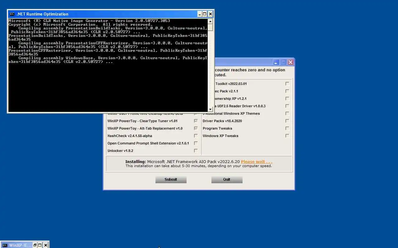Click the Quit button
The image size is (398, 248).
pos(227,179)
